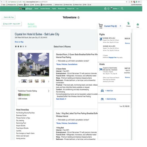147x147 pixels.
Task: Click the airplane icon in Flights
Action: 101,39
